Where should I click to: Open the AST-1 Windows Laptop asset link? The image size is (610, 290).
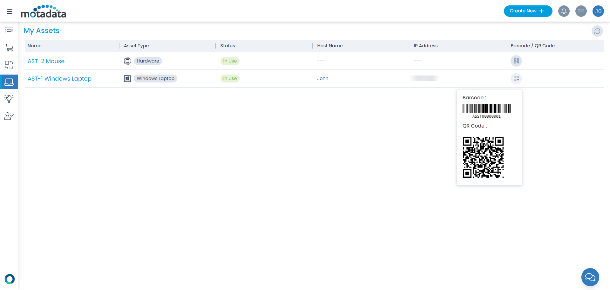59,79
